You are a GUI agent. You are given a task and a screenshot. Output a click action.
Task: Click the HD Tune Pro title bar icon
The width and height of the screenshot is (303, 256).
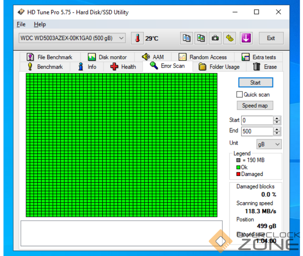(x=21, y=12)
